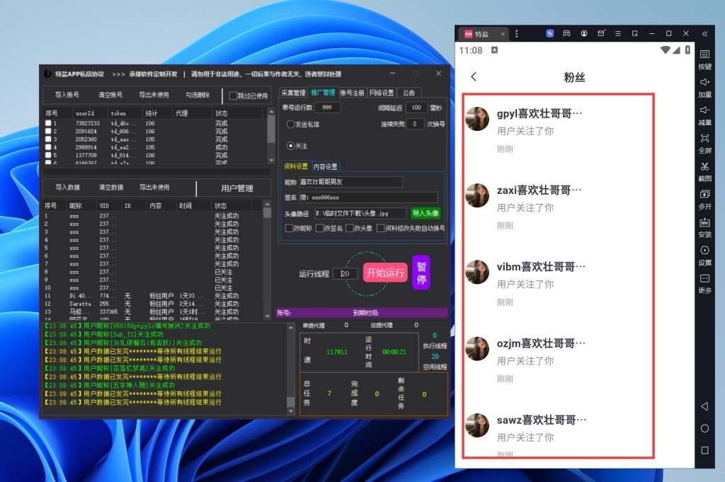Screen dimensions: 725x482
Task: Enable the 跳过已使用 checkbox
Action: (234, 96)
